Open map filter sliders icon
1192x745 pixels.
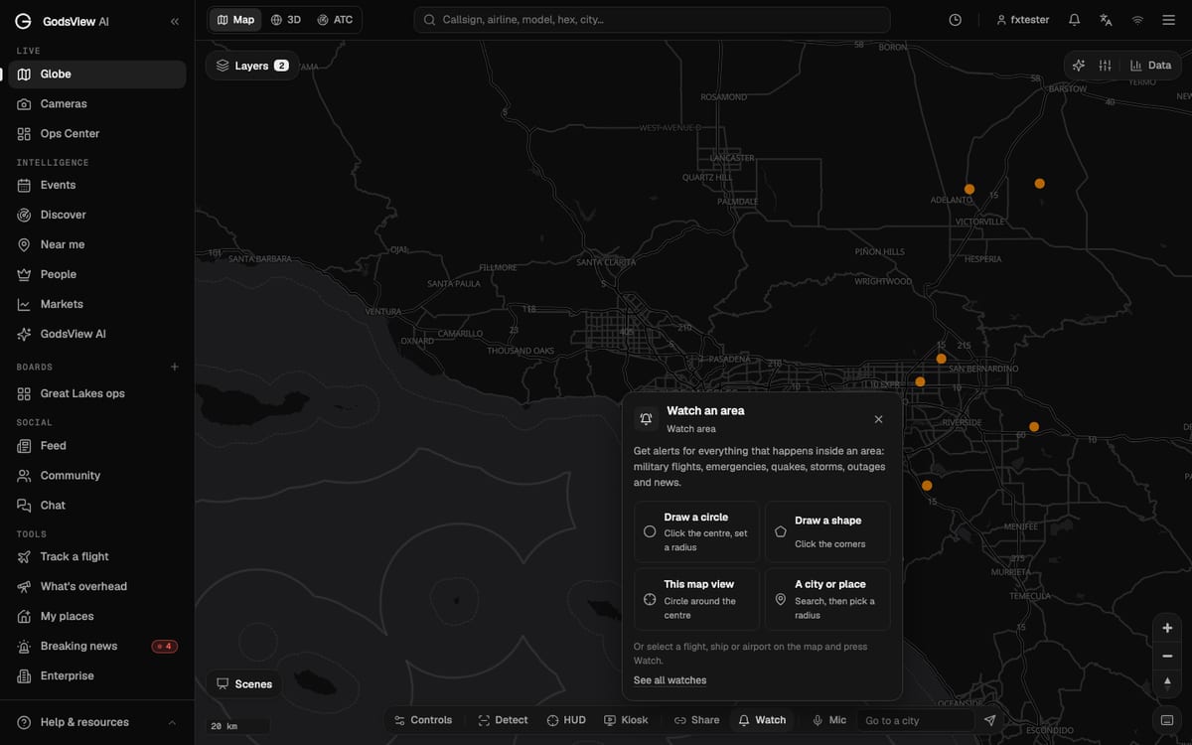point(1105,66)
